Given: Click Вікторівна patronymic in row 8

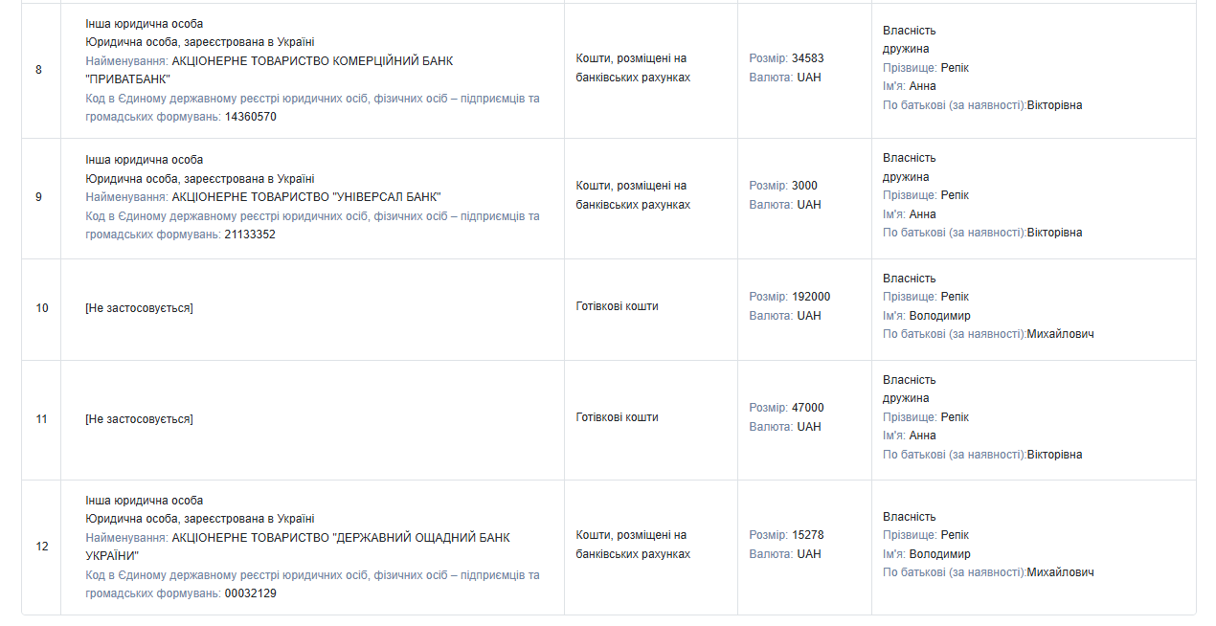Looking at the screenshot, I should 1054,105.
